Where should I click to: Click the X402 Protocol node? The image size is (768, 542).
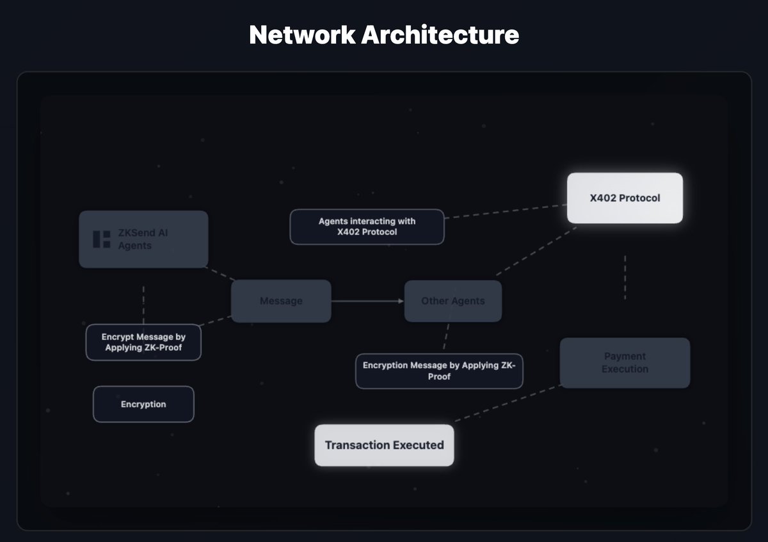click(625, 198)
